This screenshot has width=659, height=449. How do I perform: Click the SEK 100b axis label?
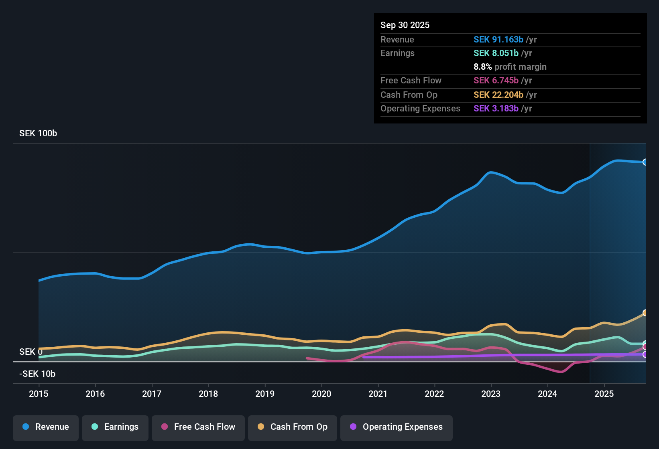coord(38,133)
